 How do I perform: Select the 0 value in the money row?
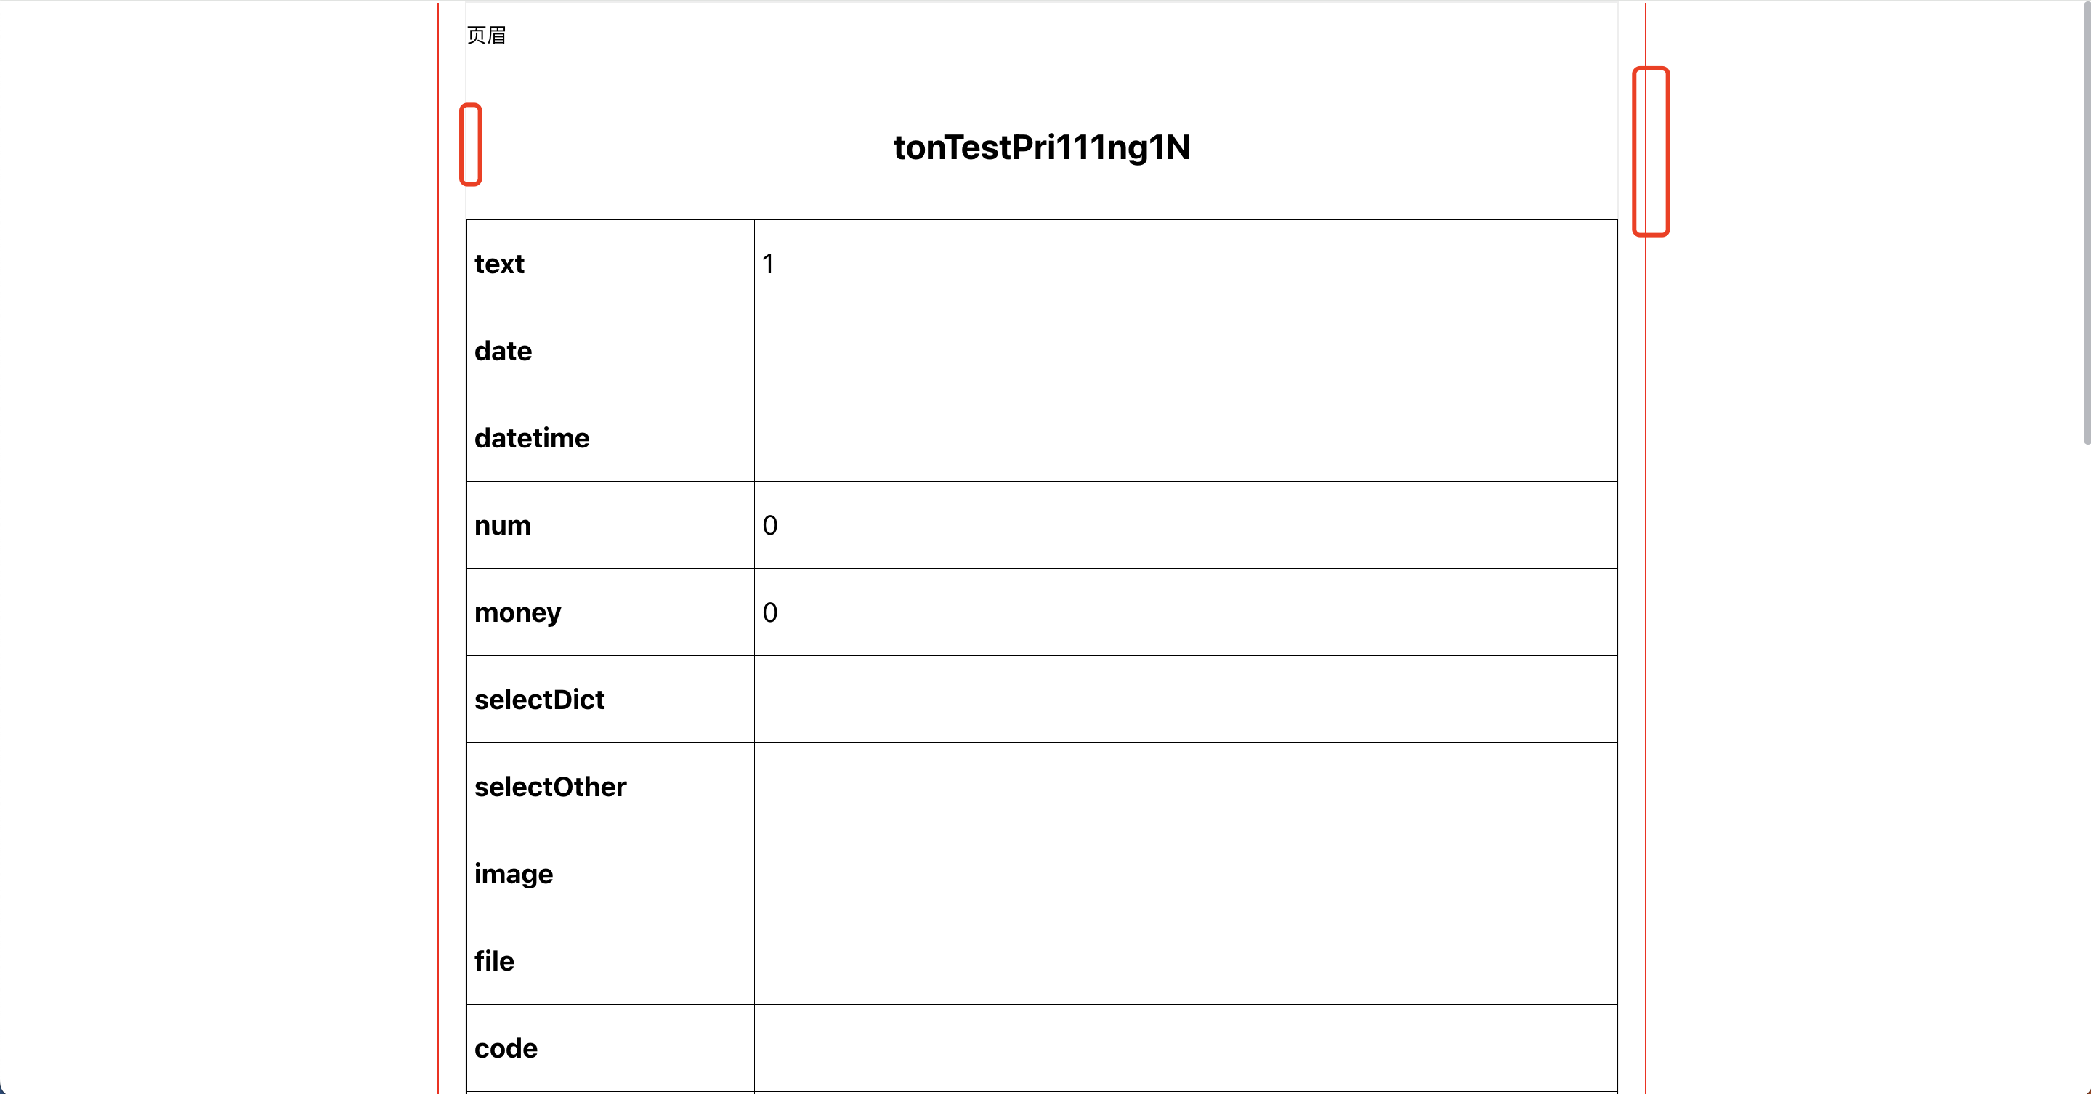(769, 612)
